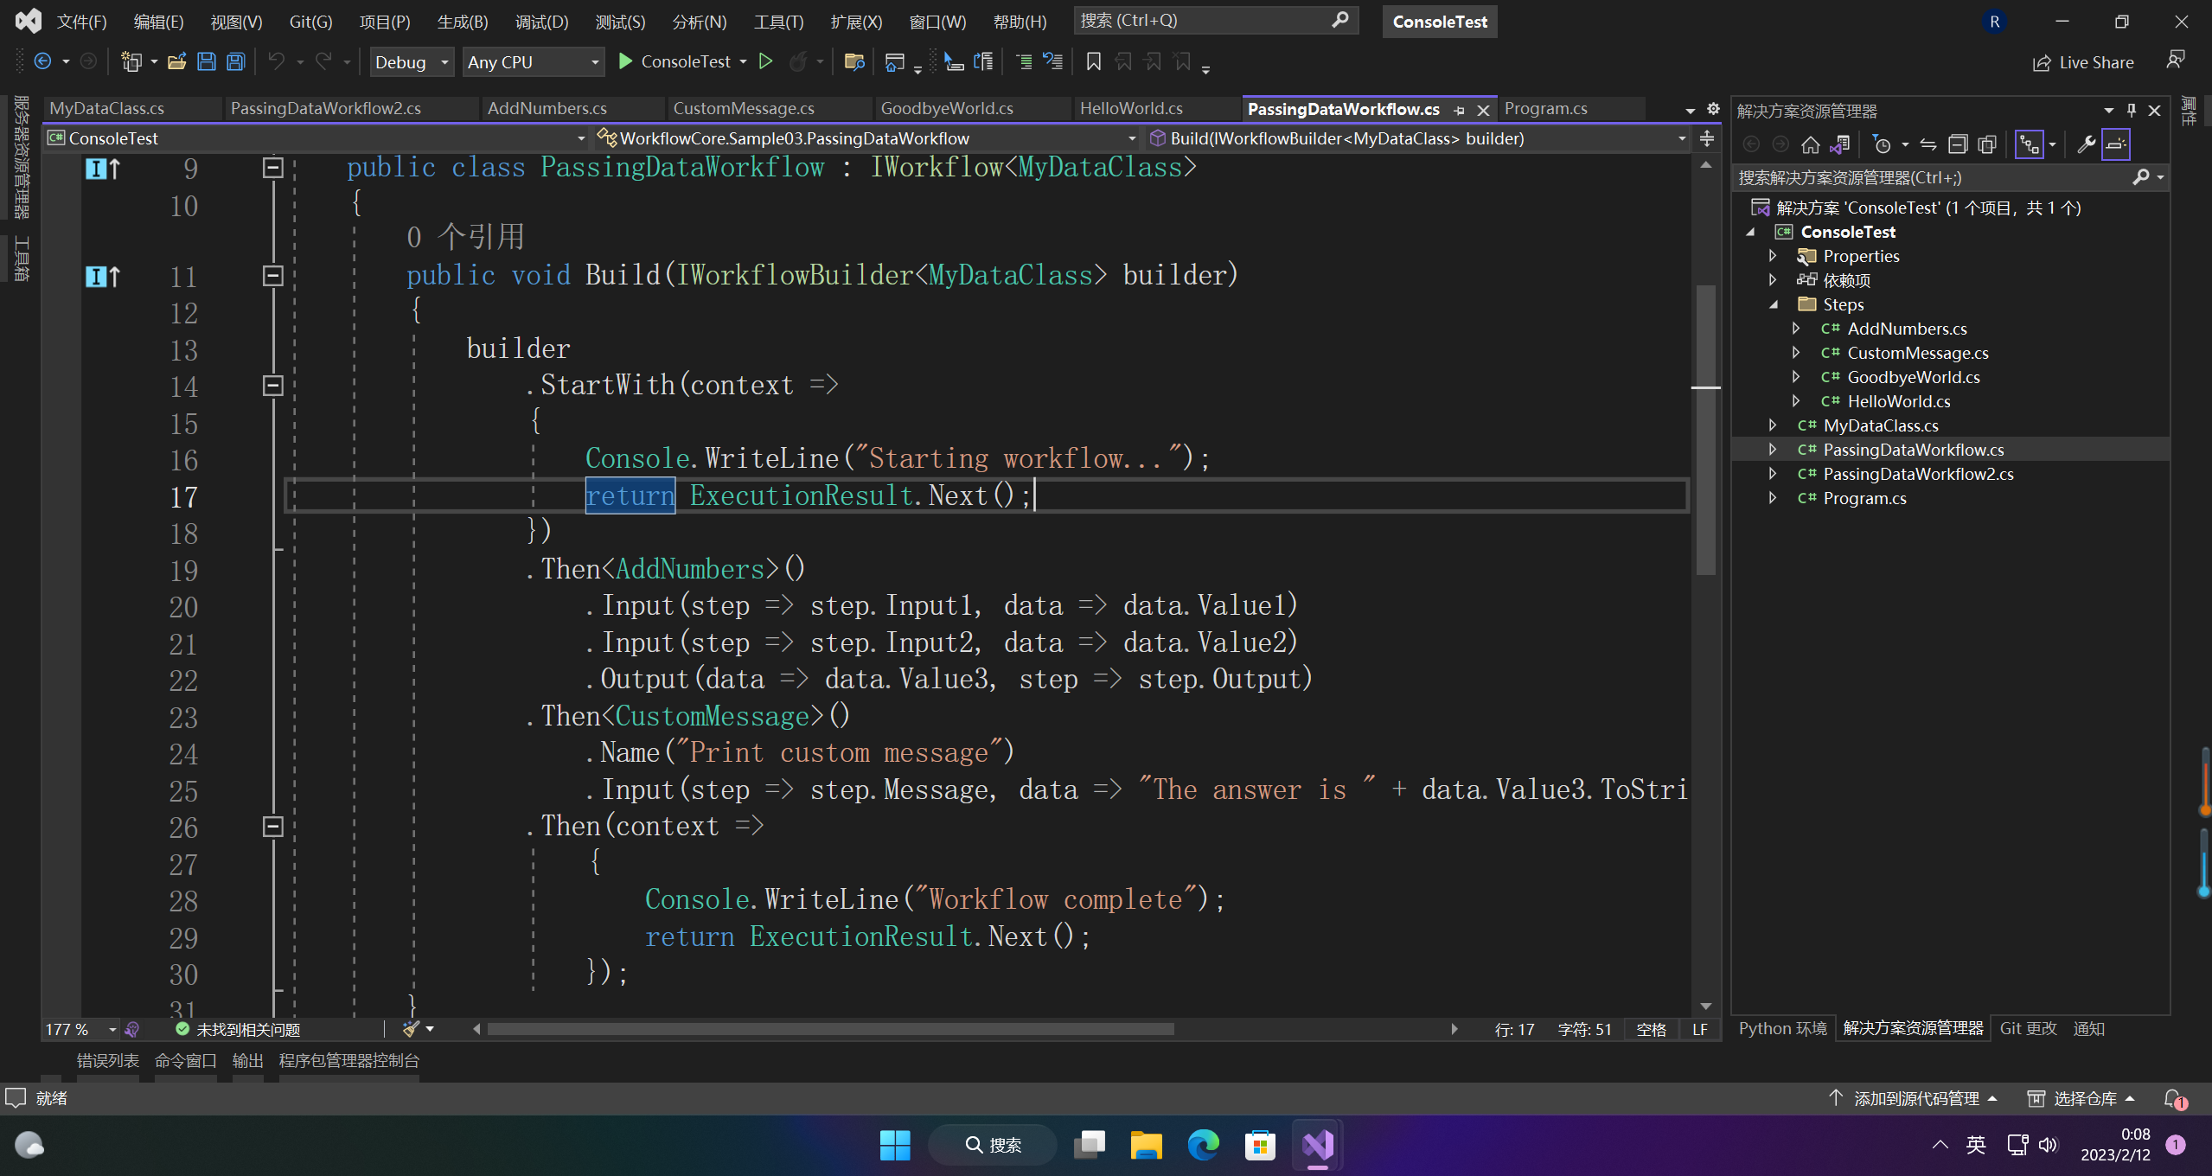Click the Home icon in Solution Explorer

1810,144
